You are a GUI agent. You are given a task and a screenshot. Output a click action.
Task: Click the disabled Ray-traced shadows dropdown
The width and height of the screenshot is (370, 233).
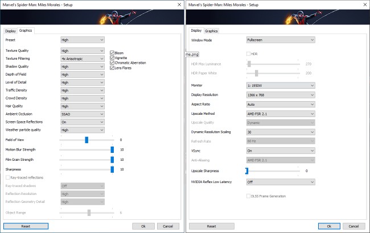(83, 186)
